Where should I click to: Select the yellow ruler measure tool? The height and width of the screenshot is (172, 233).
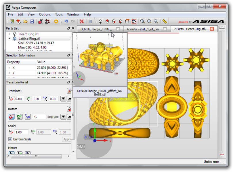point(165,21)
